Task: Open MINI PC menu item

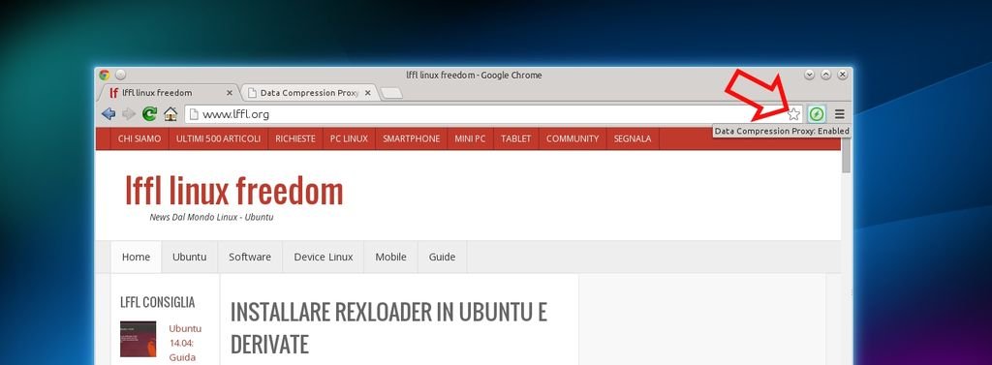Action: point(470,138)
